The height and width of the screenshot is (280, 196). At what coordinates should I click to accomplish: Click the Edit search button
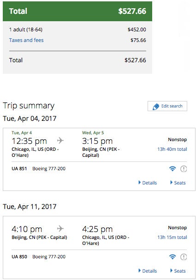(x=167, y=106)
